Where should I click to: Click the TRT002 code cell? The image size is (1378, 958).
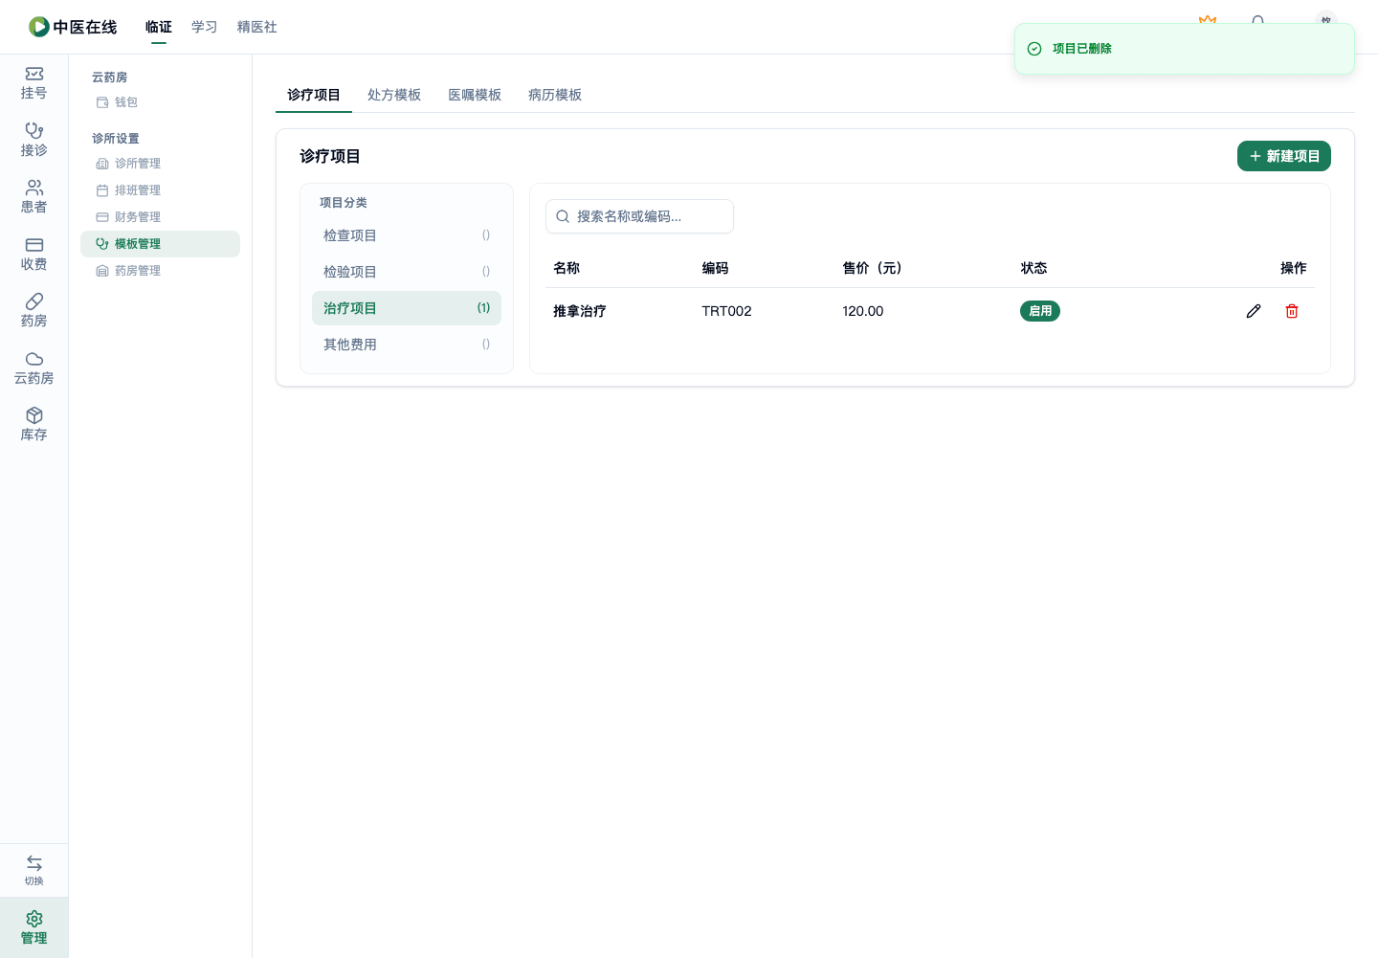[726, 311]
